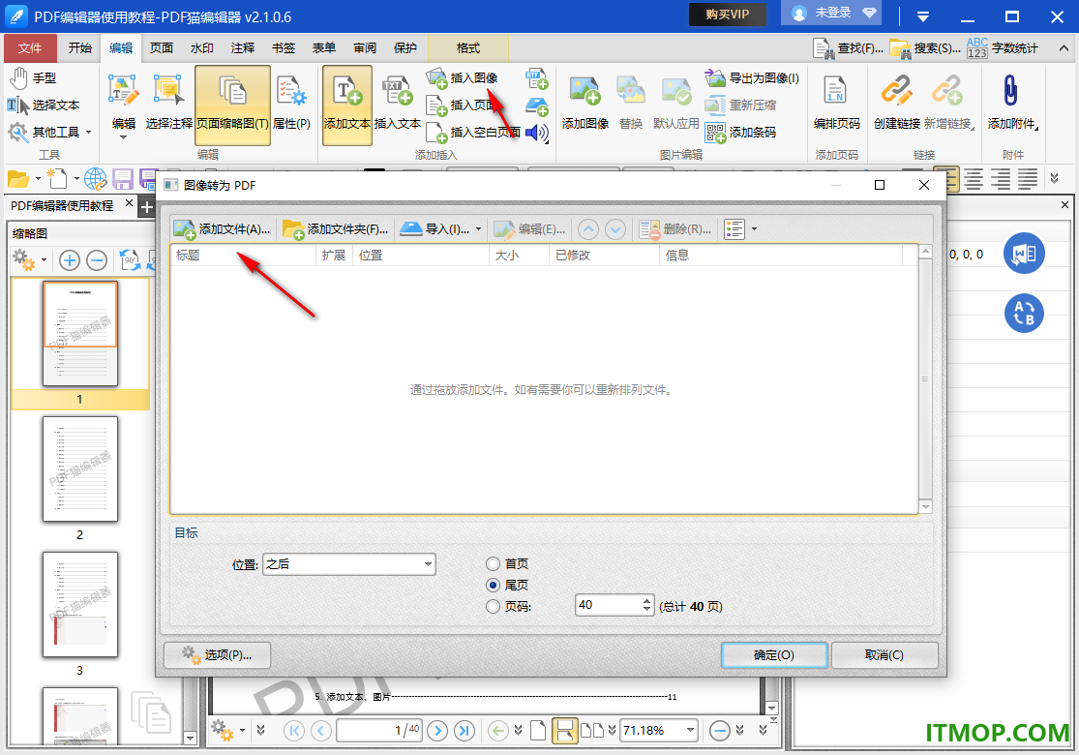The width and height of the screenshot is (1079, 755).
Task: Select page 2 thumbnail
Action: click(x=79, y=469)
